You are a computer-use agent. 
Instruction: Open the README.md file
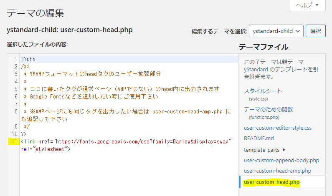click(259, 138)
